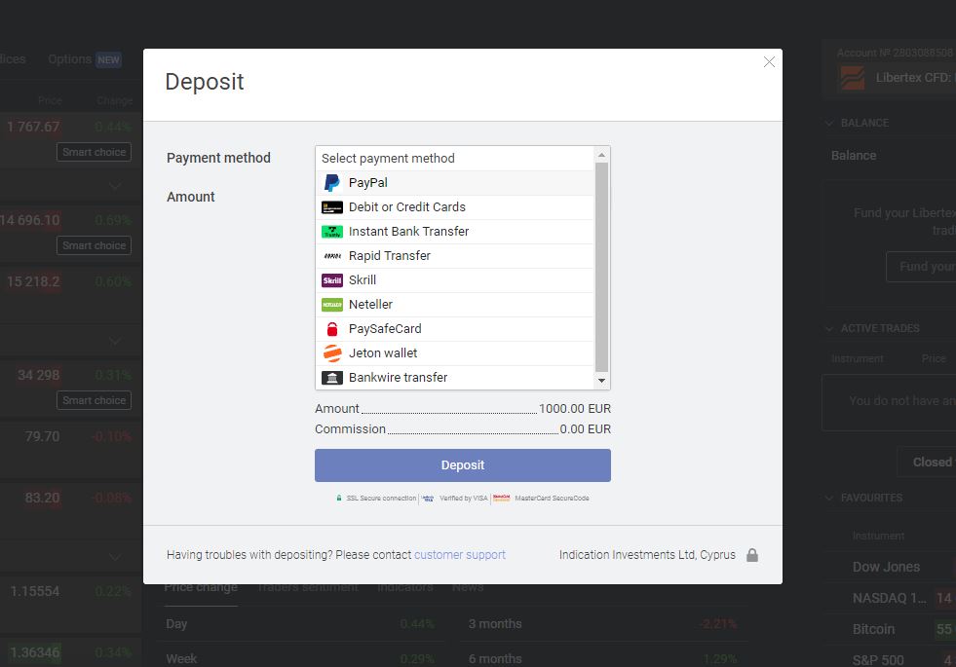This screenshot has height=667, width=956.
Task: Select Neteller payment option
Action: pos(454,305)
